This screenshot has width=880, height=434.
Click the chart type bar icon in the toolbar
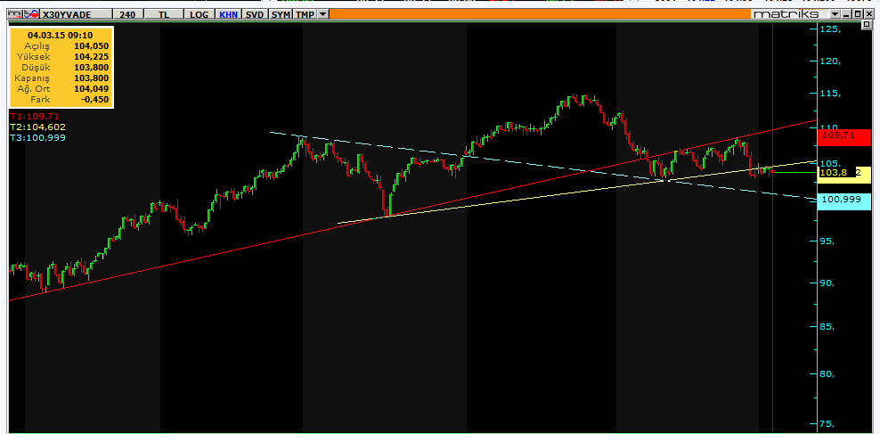point(15,14)
